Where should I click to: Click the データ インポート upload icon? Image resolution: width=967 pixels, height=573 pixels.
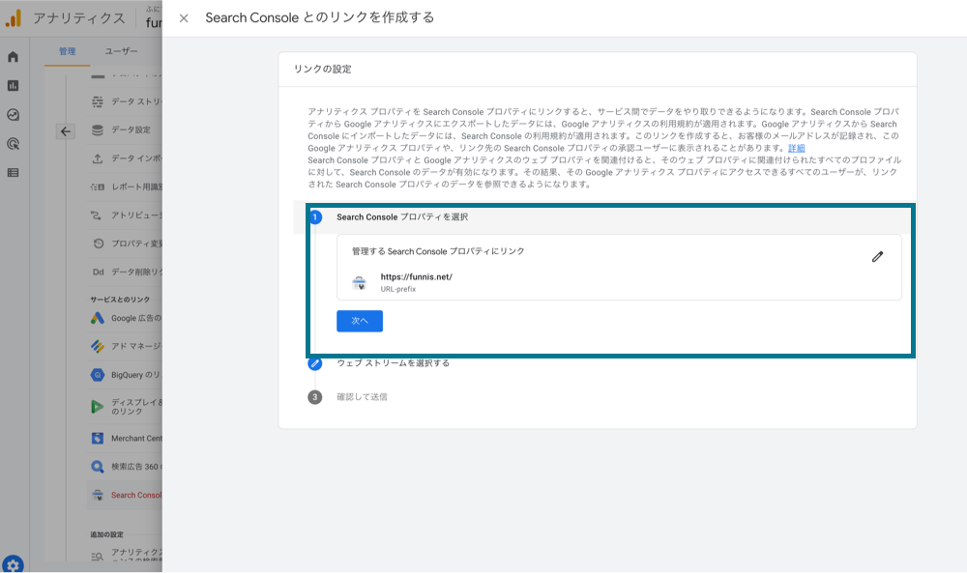coord(98,158)
